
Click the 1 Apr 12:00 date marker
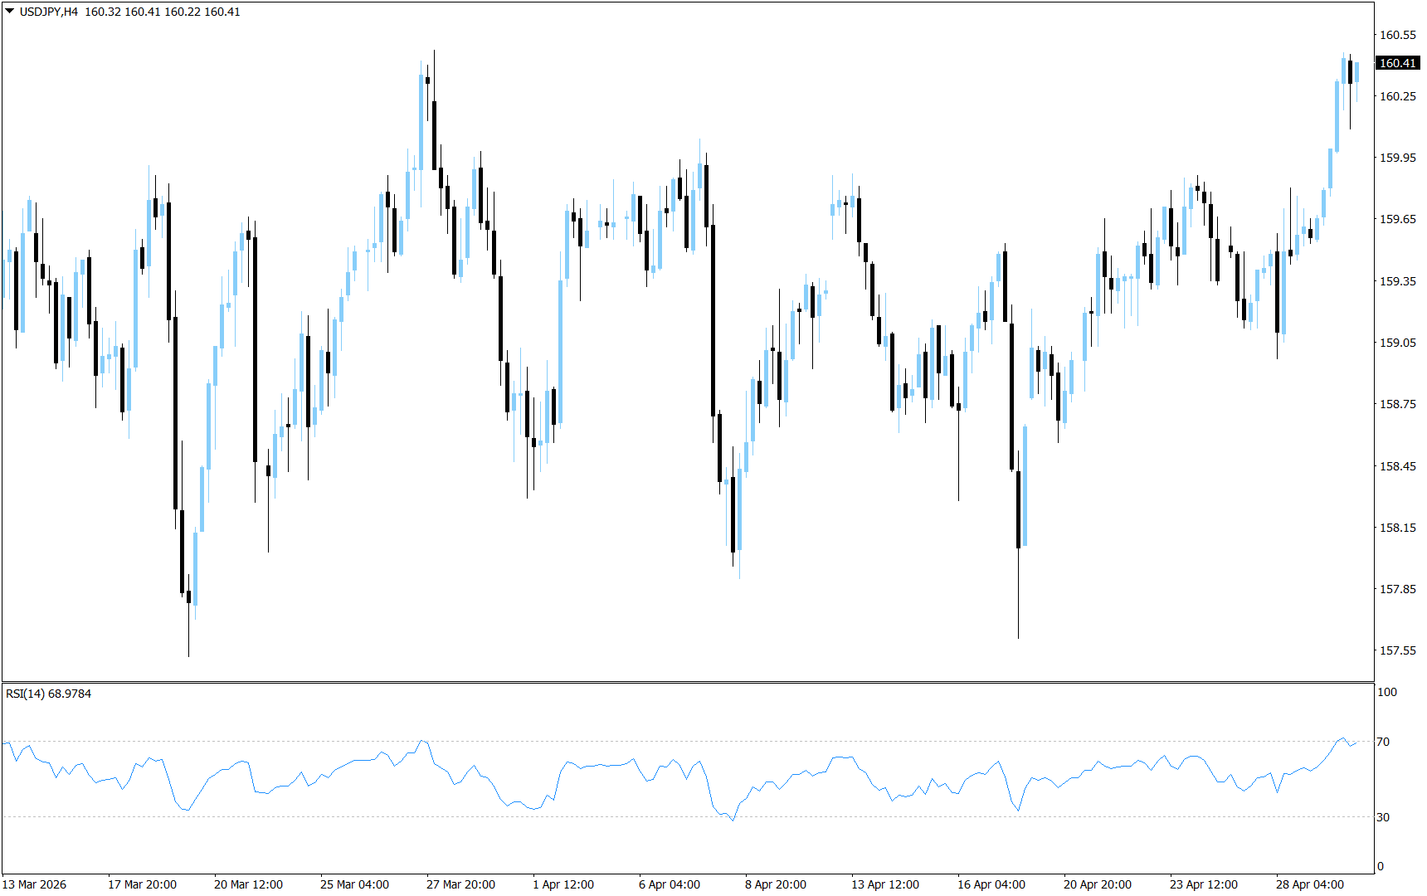coord(564,884)
